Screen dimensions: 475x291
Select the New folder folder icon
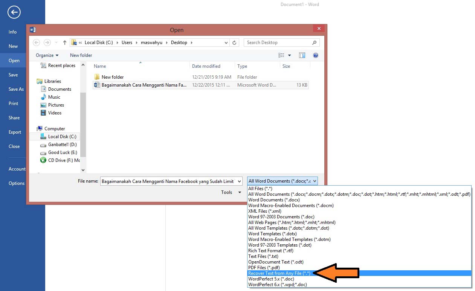point(97,77)
